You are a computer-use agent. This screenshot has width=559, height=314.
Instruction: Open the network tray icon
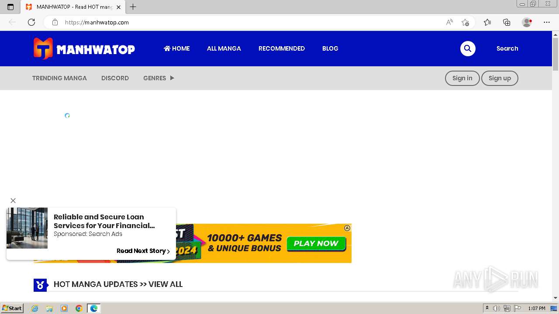pyautogui.click(x=507, y=308)
